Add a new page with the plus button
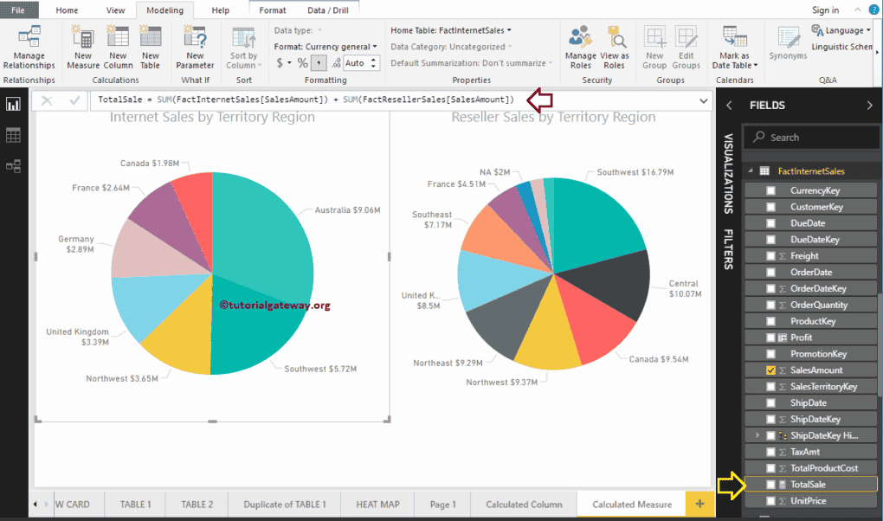 (699, 503)
